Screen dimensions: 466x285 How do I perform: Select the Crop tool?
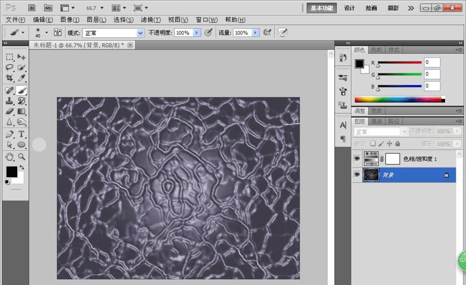[9, 78]
